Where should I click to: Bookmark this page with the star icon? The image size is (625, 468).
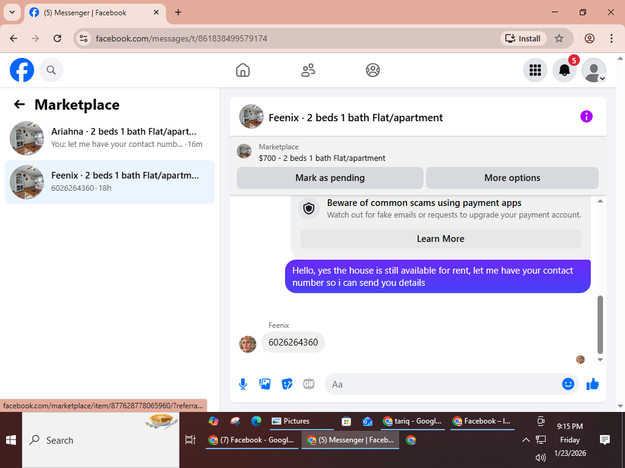pyautogui.click(x=559, y=38)
